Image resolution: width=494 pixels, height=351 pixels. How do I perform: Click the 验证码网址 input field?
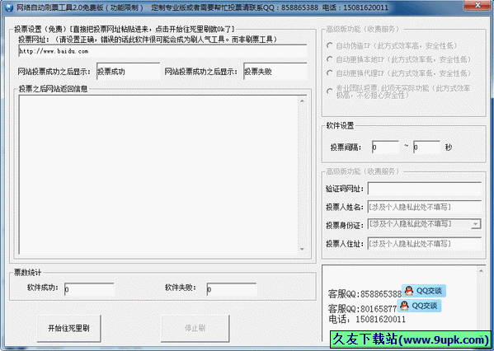pyautogui.click(x=425, y=189)
